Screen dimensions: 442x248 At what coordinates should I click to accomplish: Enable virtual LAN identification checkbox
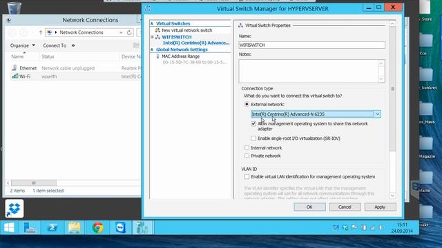coord(247,176)
